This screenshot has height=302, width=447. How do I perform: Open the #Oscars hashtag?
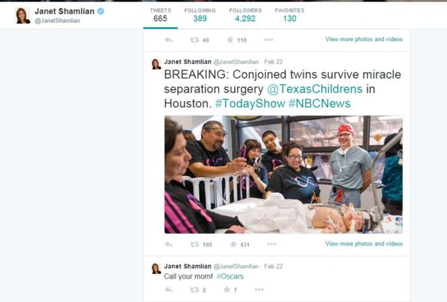[230, 277]
